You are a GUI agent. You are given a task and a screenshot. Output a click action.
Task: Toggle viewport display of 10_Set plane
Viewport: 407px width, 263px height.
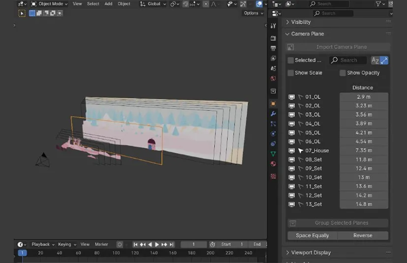point(292,177)
